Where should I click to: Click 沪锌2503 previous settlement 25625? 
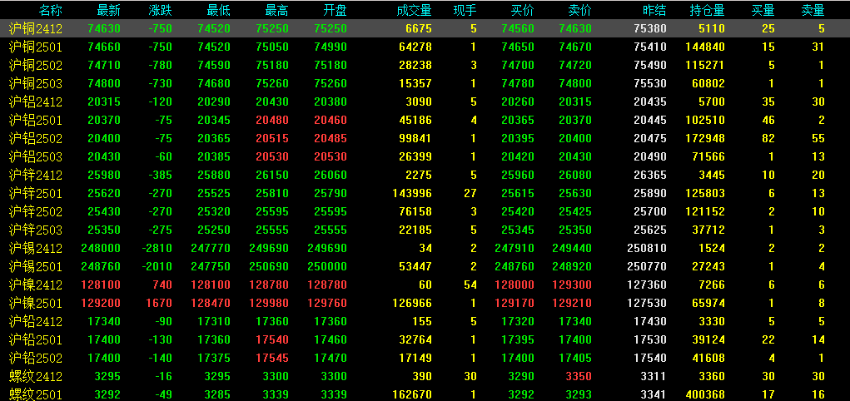(x=650, y=230)
